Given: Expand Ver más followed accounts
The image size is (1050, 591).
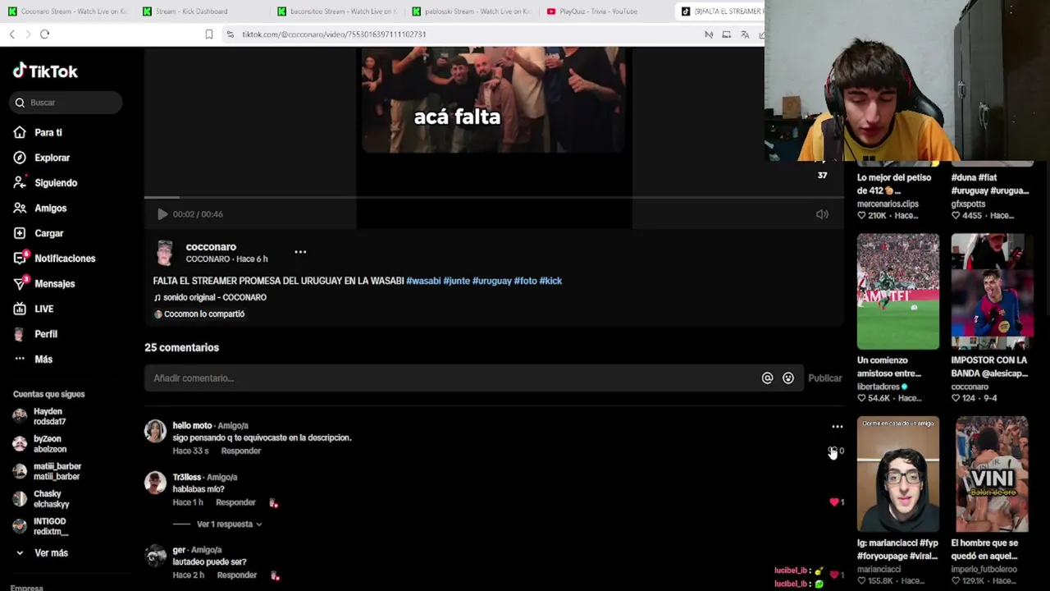Looking at the screenshot, I should [51, 553].
